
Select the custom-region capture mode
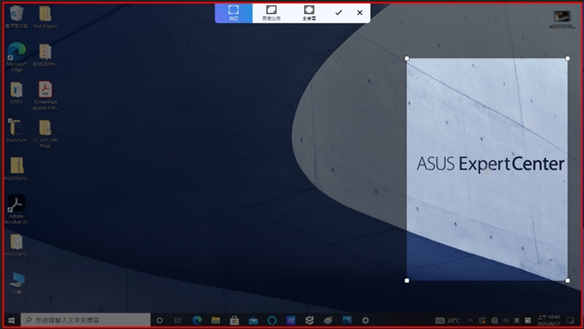click(234, 13)
